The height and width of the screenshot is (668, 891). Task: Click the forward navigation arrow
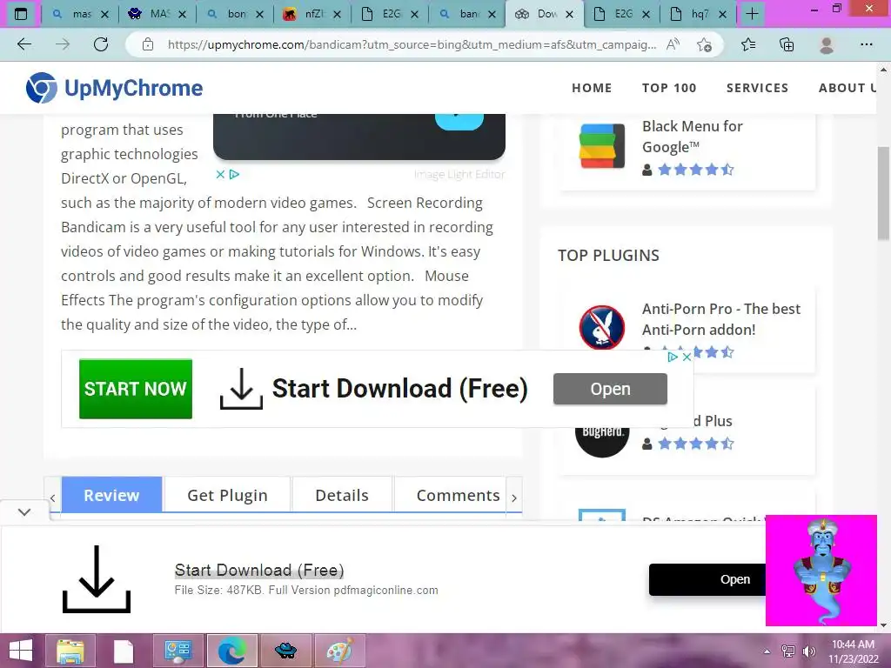(63, 44)
